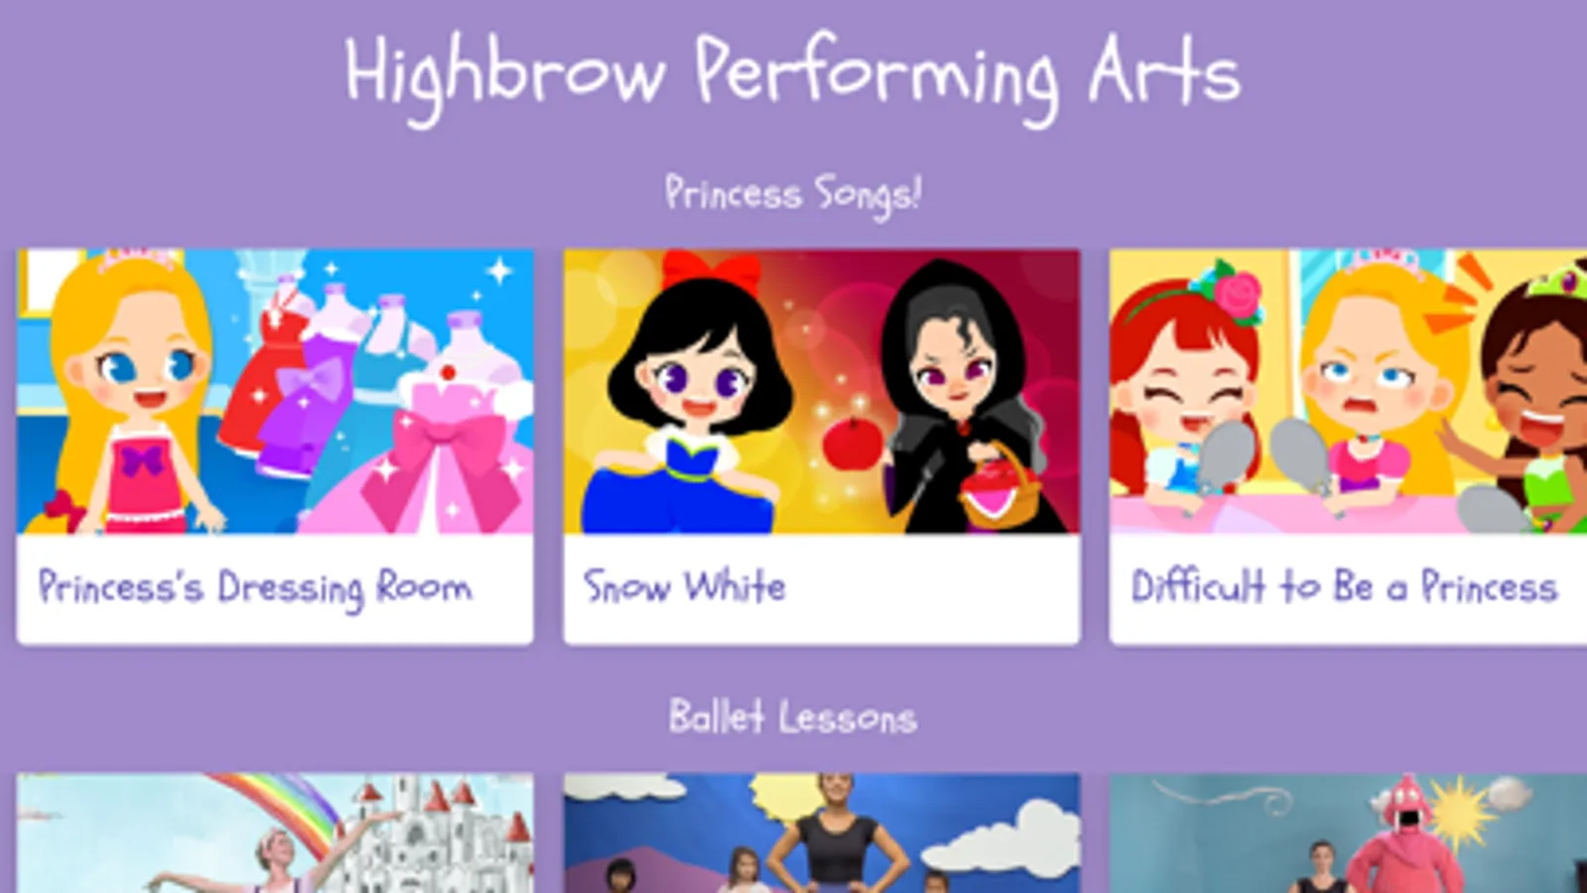Click the Highbrow Performing Arts page heading

(x=792, y=75)
